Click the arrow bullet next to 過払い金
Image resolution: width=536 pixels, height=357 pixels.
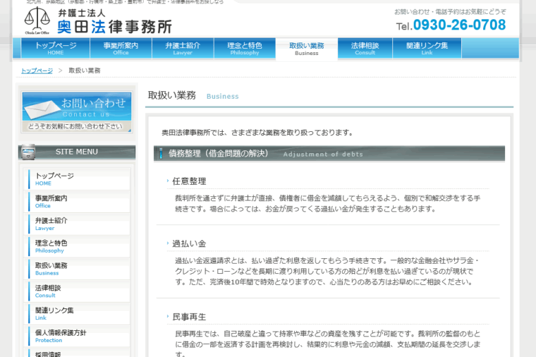click(x=168, y=244)
